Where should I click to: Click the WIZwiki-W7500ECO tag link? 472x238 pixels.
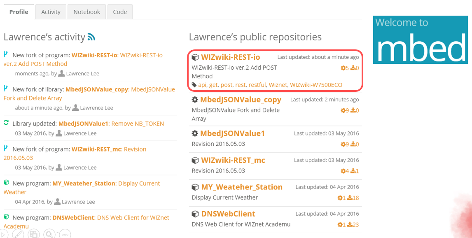316,85
